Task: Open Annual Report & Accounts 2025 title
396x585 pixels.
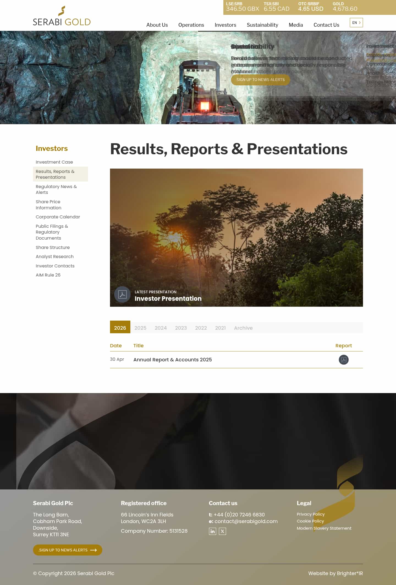Action: 172,360
